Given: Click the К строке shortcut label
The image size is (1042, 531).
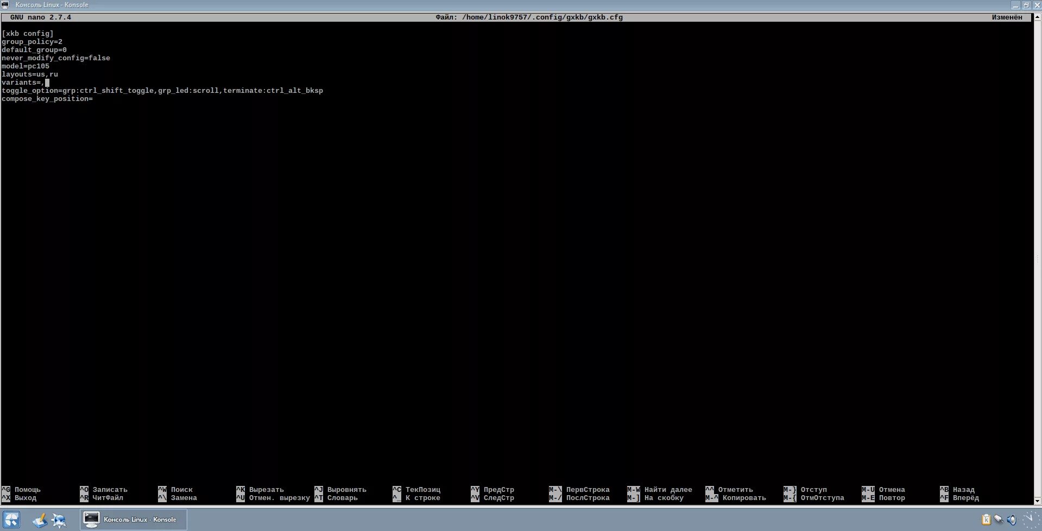Looking at the screenshot, I should coord(416,498).
